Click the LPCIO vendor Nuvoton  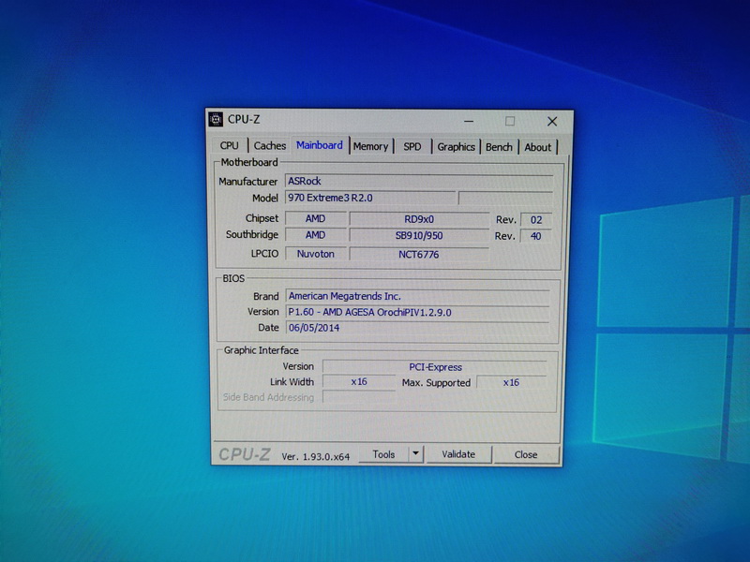[316, 254]
